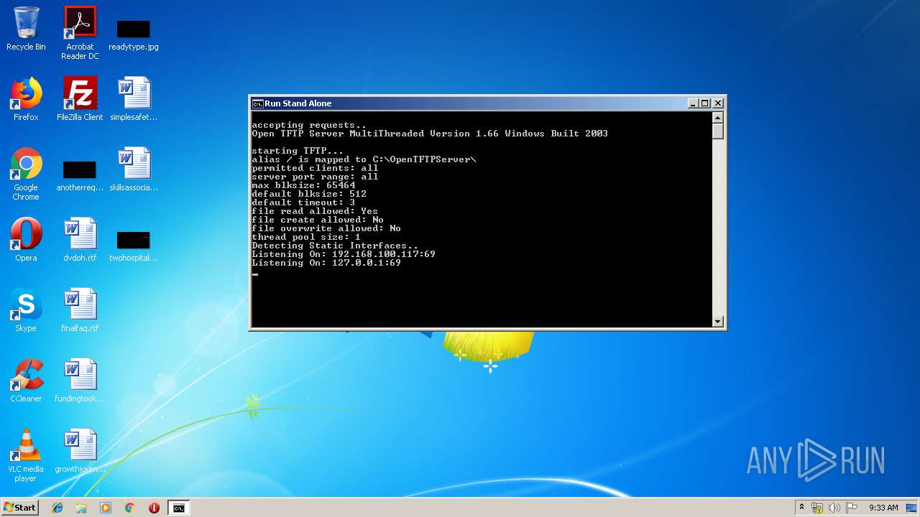Click the console scrollbar thumb

pos(717,131)
